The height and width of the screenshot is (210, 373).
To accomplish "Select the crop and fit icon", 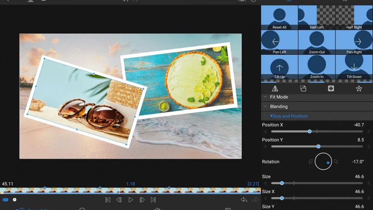I will (331, 89).
